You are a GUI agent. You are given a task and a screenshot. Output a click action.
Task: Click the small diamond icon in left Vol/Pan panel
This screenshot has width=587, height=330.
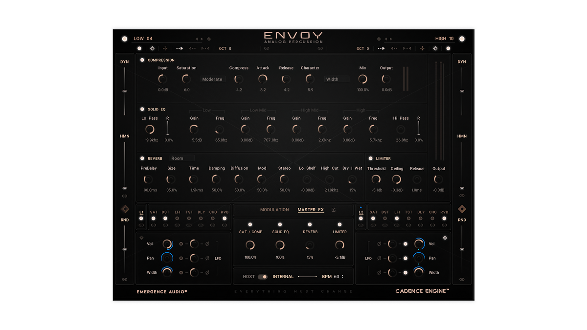[x=142, y=238]
